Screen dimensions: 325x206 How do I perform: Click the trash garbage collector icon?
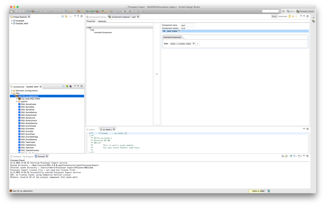(x=269, y=191)
